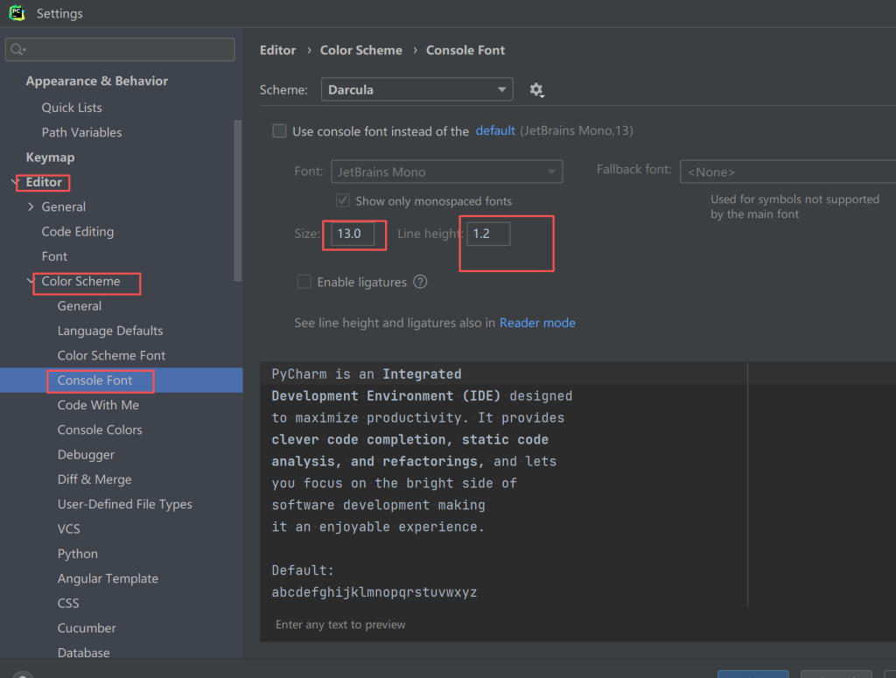896x678 pixels.
Task: Enable 'Use console font instead of the' checkbox
Action: point(279,131)
